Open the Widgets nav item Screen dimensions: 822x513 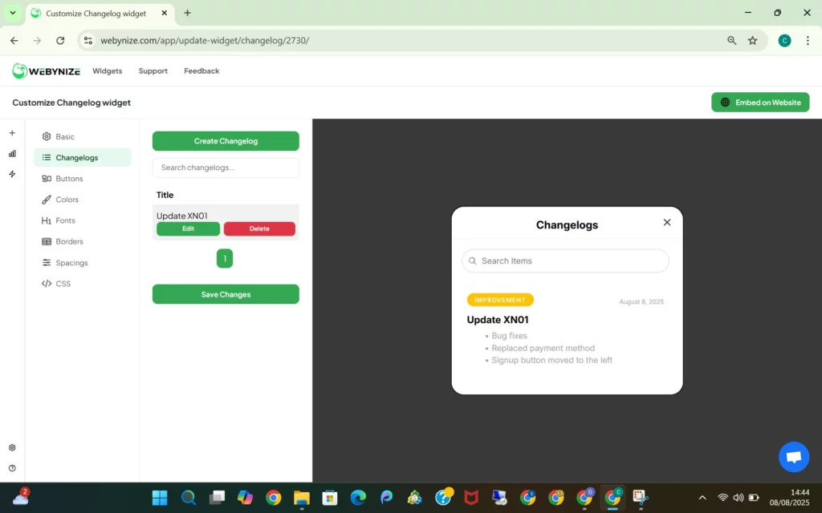click(107, 71)
